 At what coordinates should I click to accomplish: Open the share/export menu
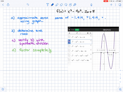[8, 5]
